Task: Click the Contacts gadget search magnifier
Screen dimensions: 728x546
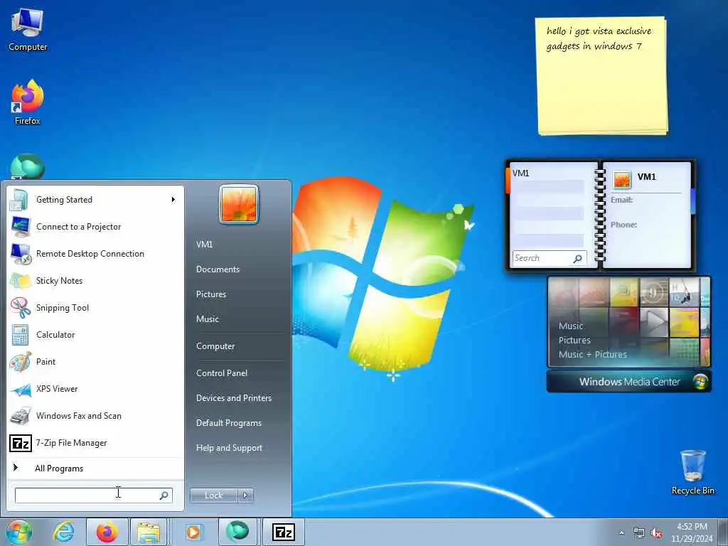Action: [577, 259]
